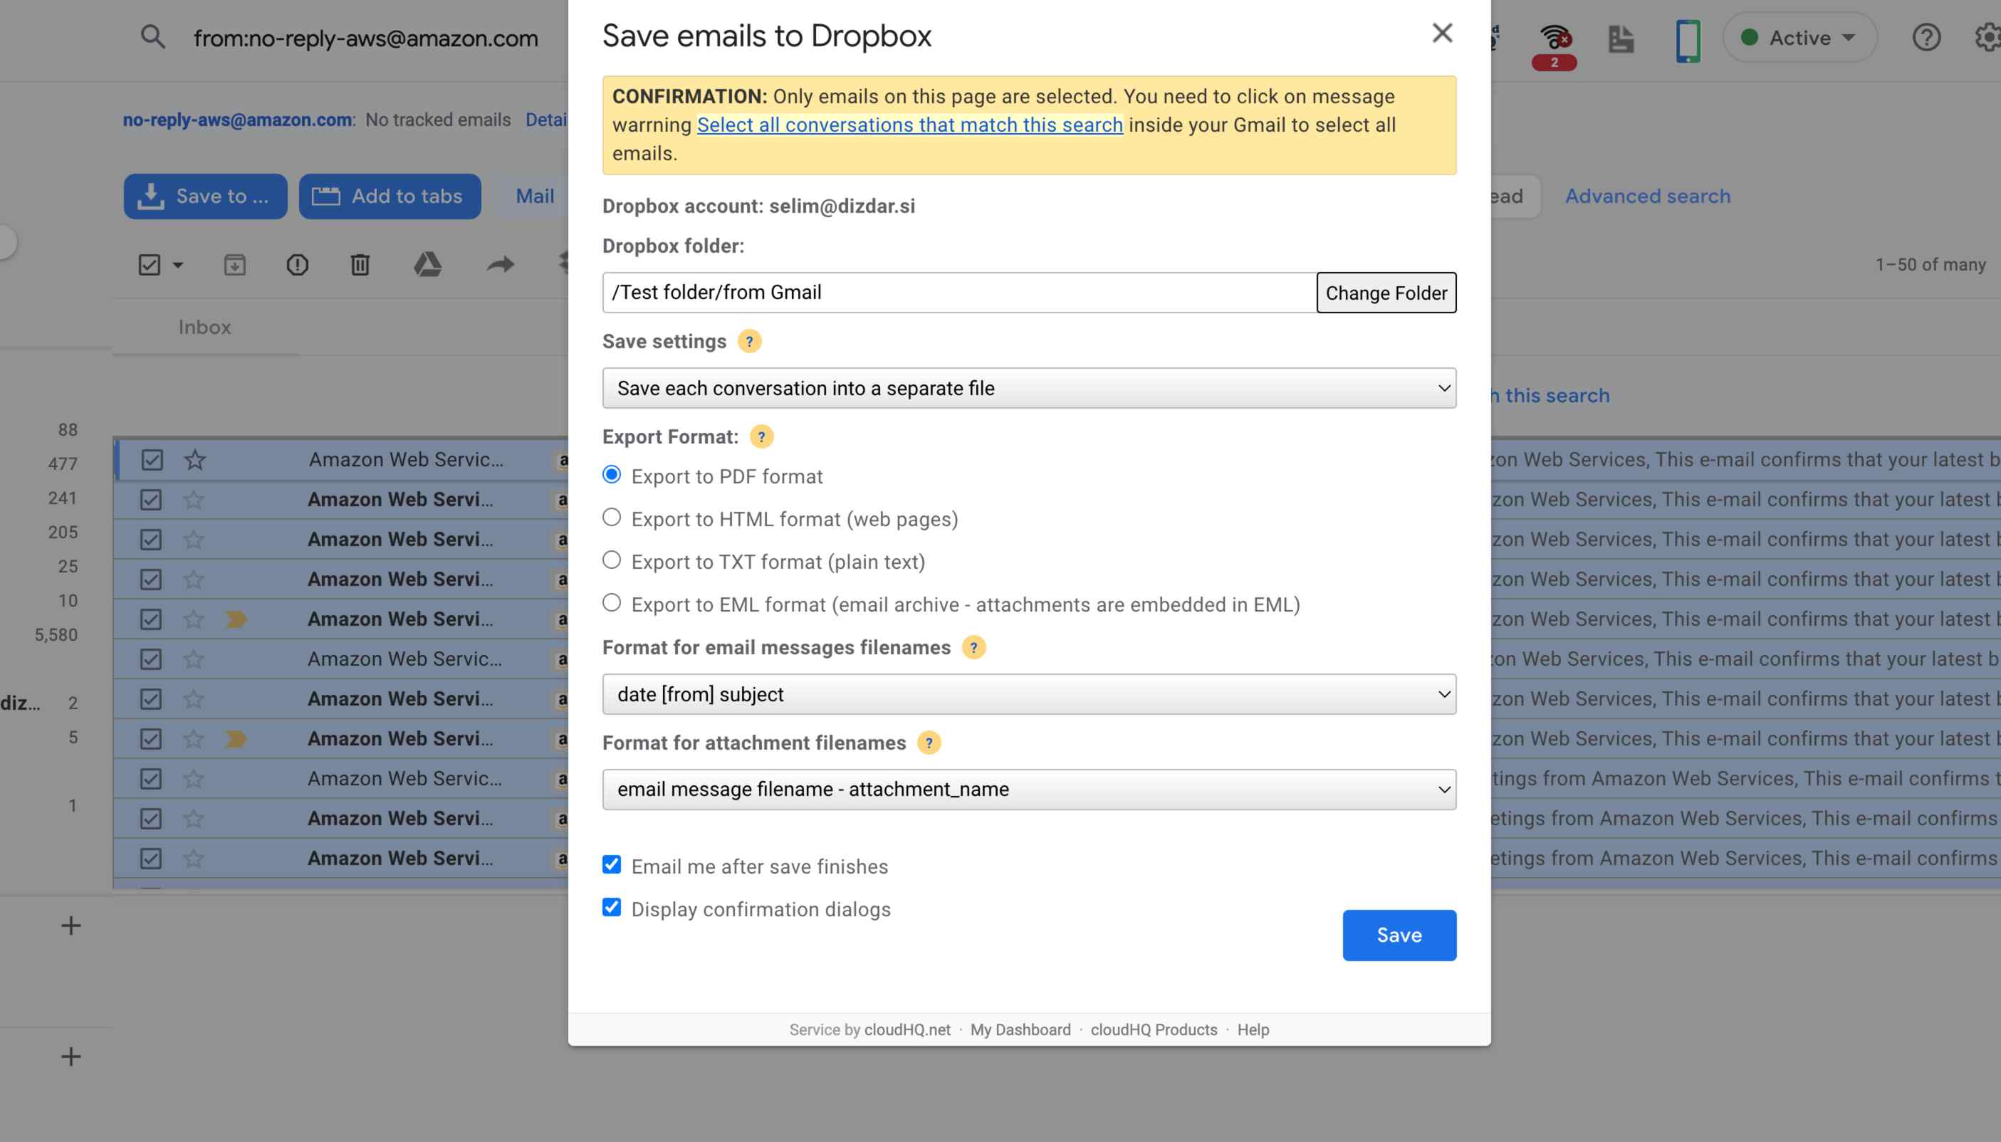Viewport: 2001px width, 1142px height.
Task: Click the Save button
Action: point(1399,935)
